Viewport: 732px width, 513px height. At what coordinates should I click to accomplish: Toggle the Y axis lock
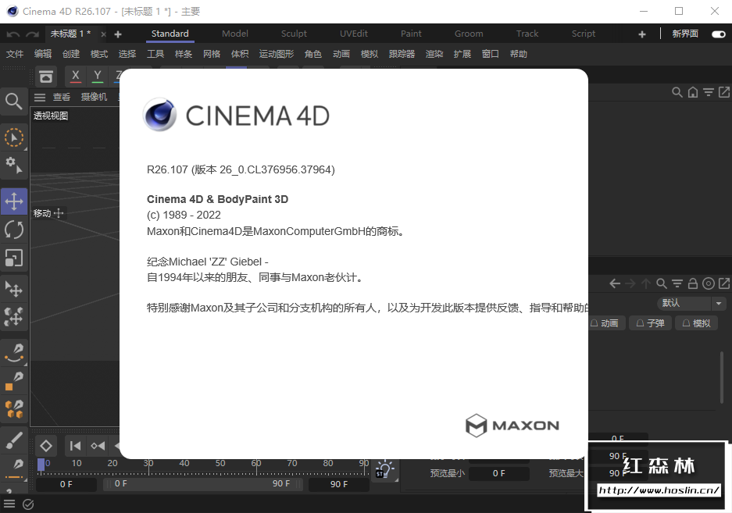(98, 76)
